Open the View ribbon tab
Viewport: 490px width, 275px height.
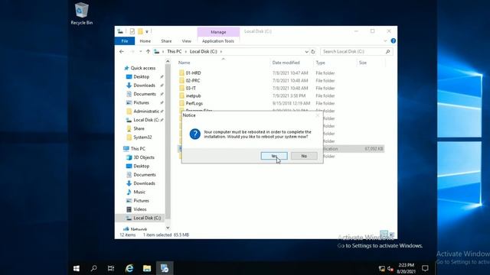pos(187,40)
